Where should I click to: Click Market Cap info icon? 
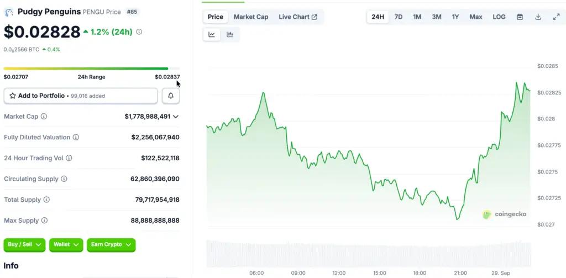pos(44,117)
